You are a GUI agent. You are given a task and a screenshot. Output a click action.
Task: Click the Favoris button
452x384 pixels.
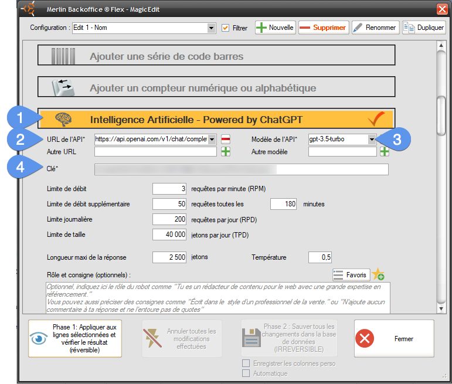[x=351, y=275]
